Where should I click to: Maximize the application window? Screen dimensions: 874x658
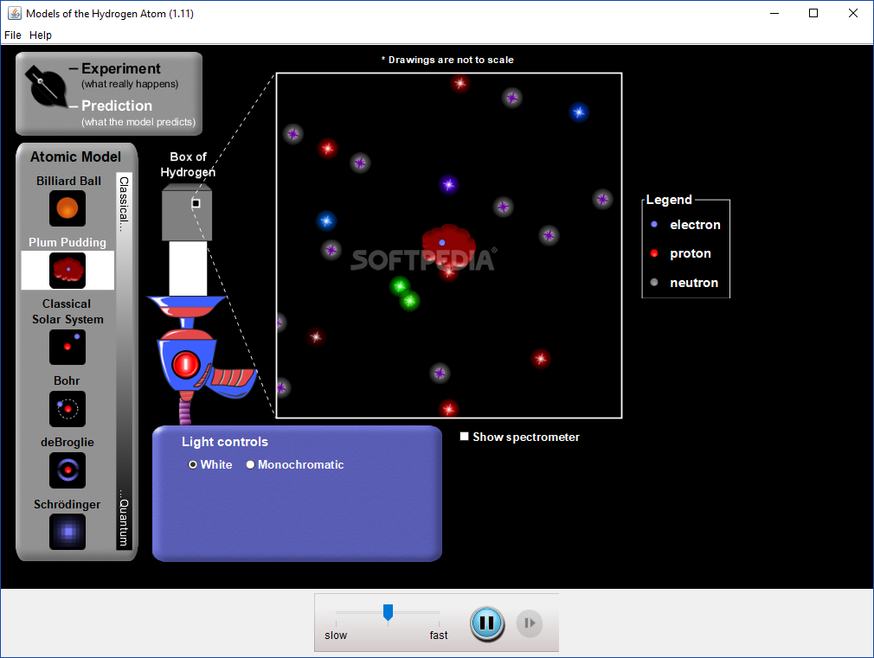click(813, 13)
